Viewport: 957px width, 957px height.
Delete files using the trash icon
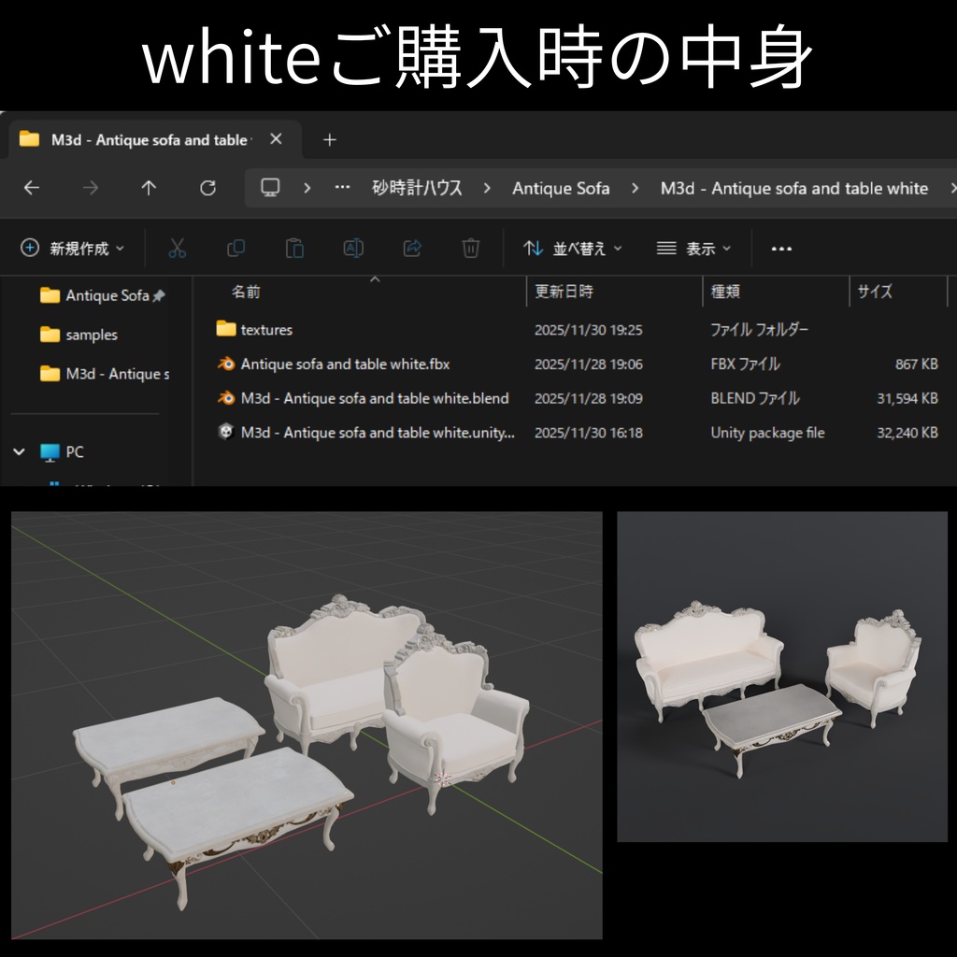[x=471, y=249]
